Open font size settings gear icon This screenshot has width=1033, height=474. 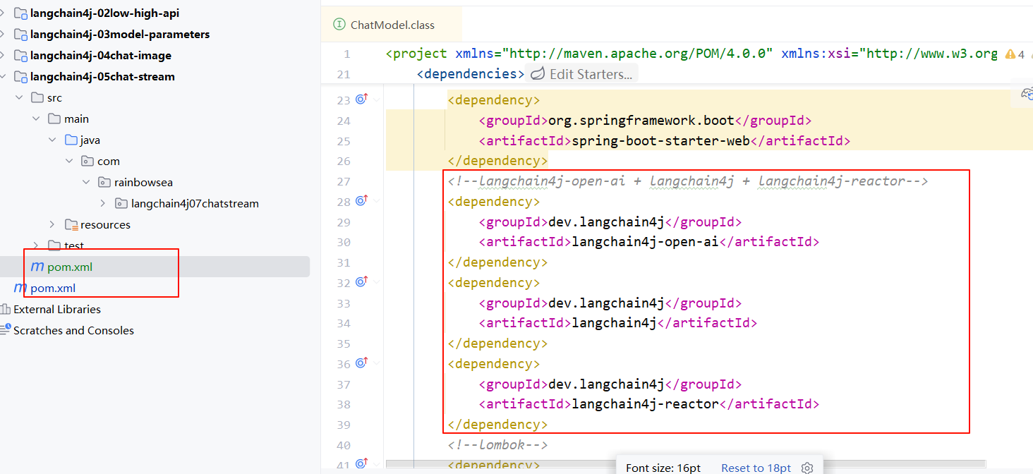[807, 468]
